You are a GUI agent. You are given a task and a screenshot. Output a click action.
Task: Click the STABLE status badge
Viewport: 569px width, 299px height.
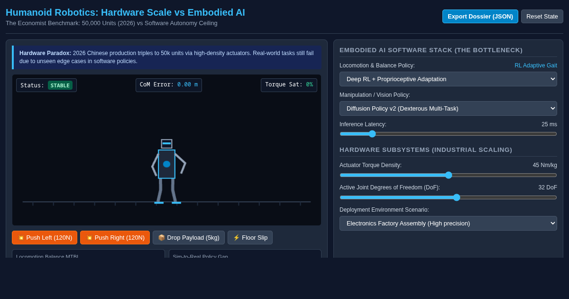tap(60, 85)
